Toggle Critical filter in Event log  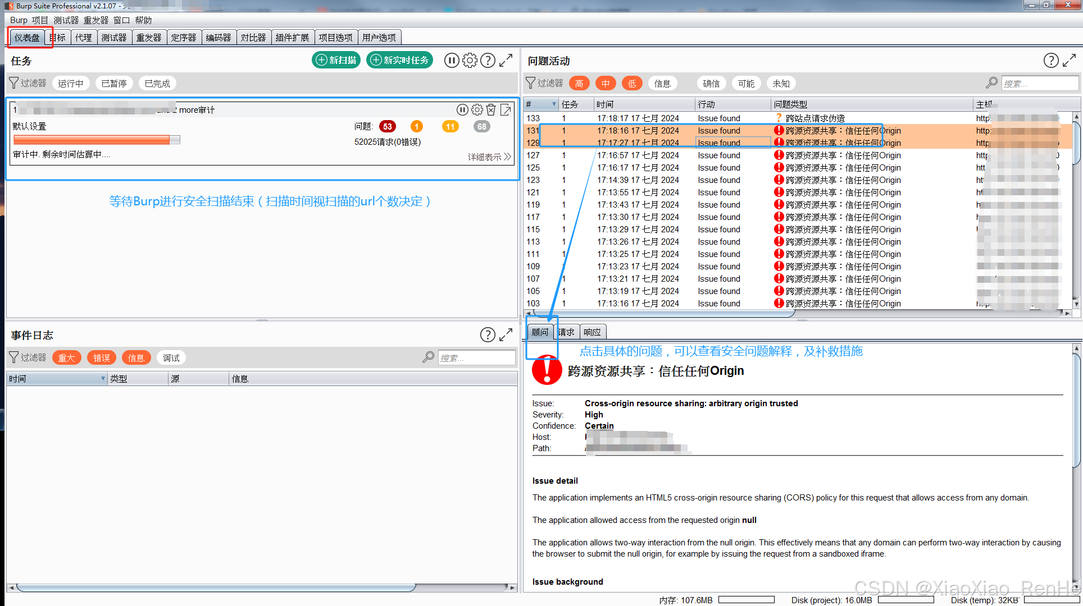pyautogui.click(x=67, y=357)
